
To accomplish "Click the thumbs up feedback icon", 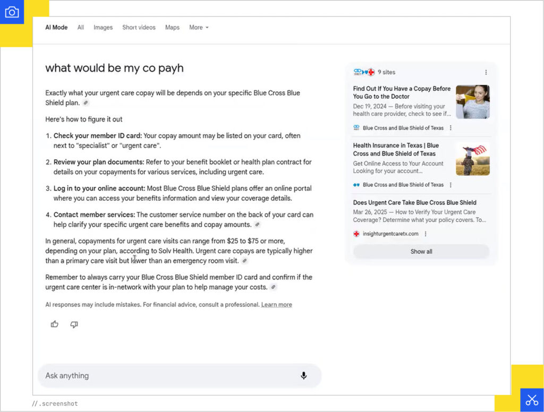I will (x=55, y=324).
